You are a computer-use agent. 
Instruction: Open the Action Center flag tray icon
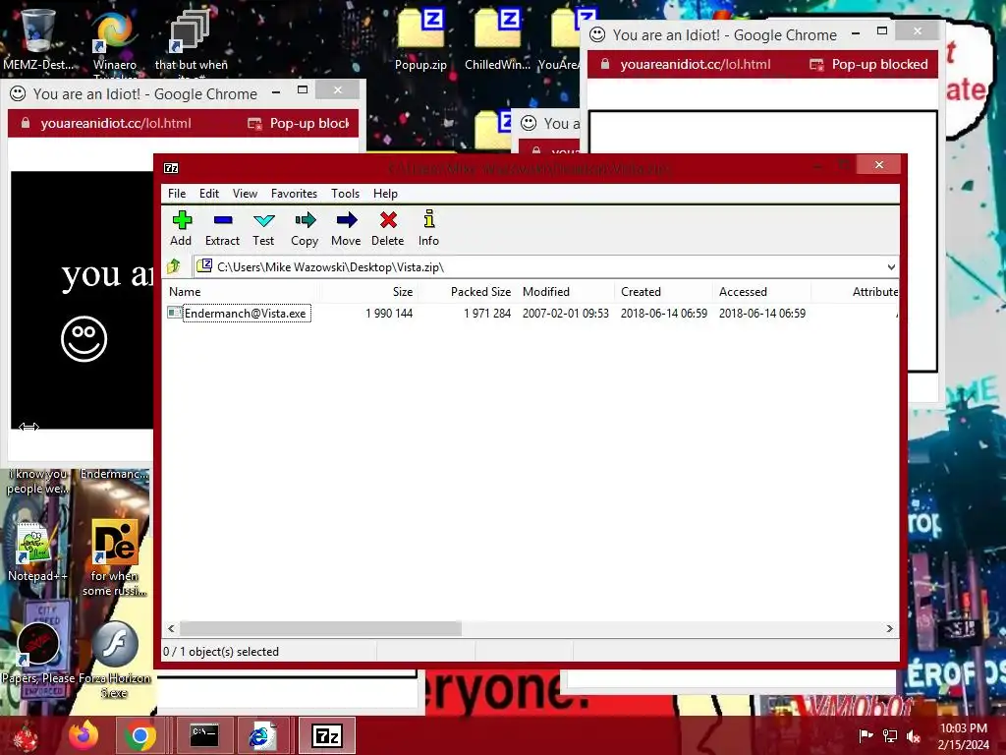(866, 735)
